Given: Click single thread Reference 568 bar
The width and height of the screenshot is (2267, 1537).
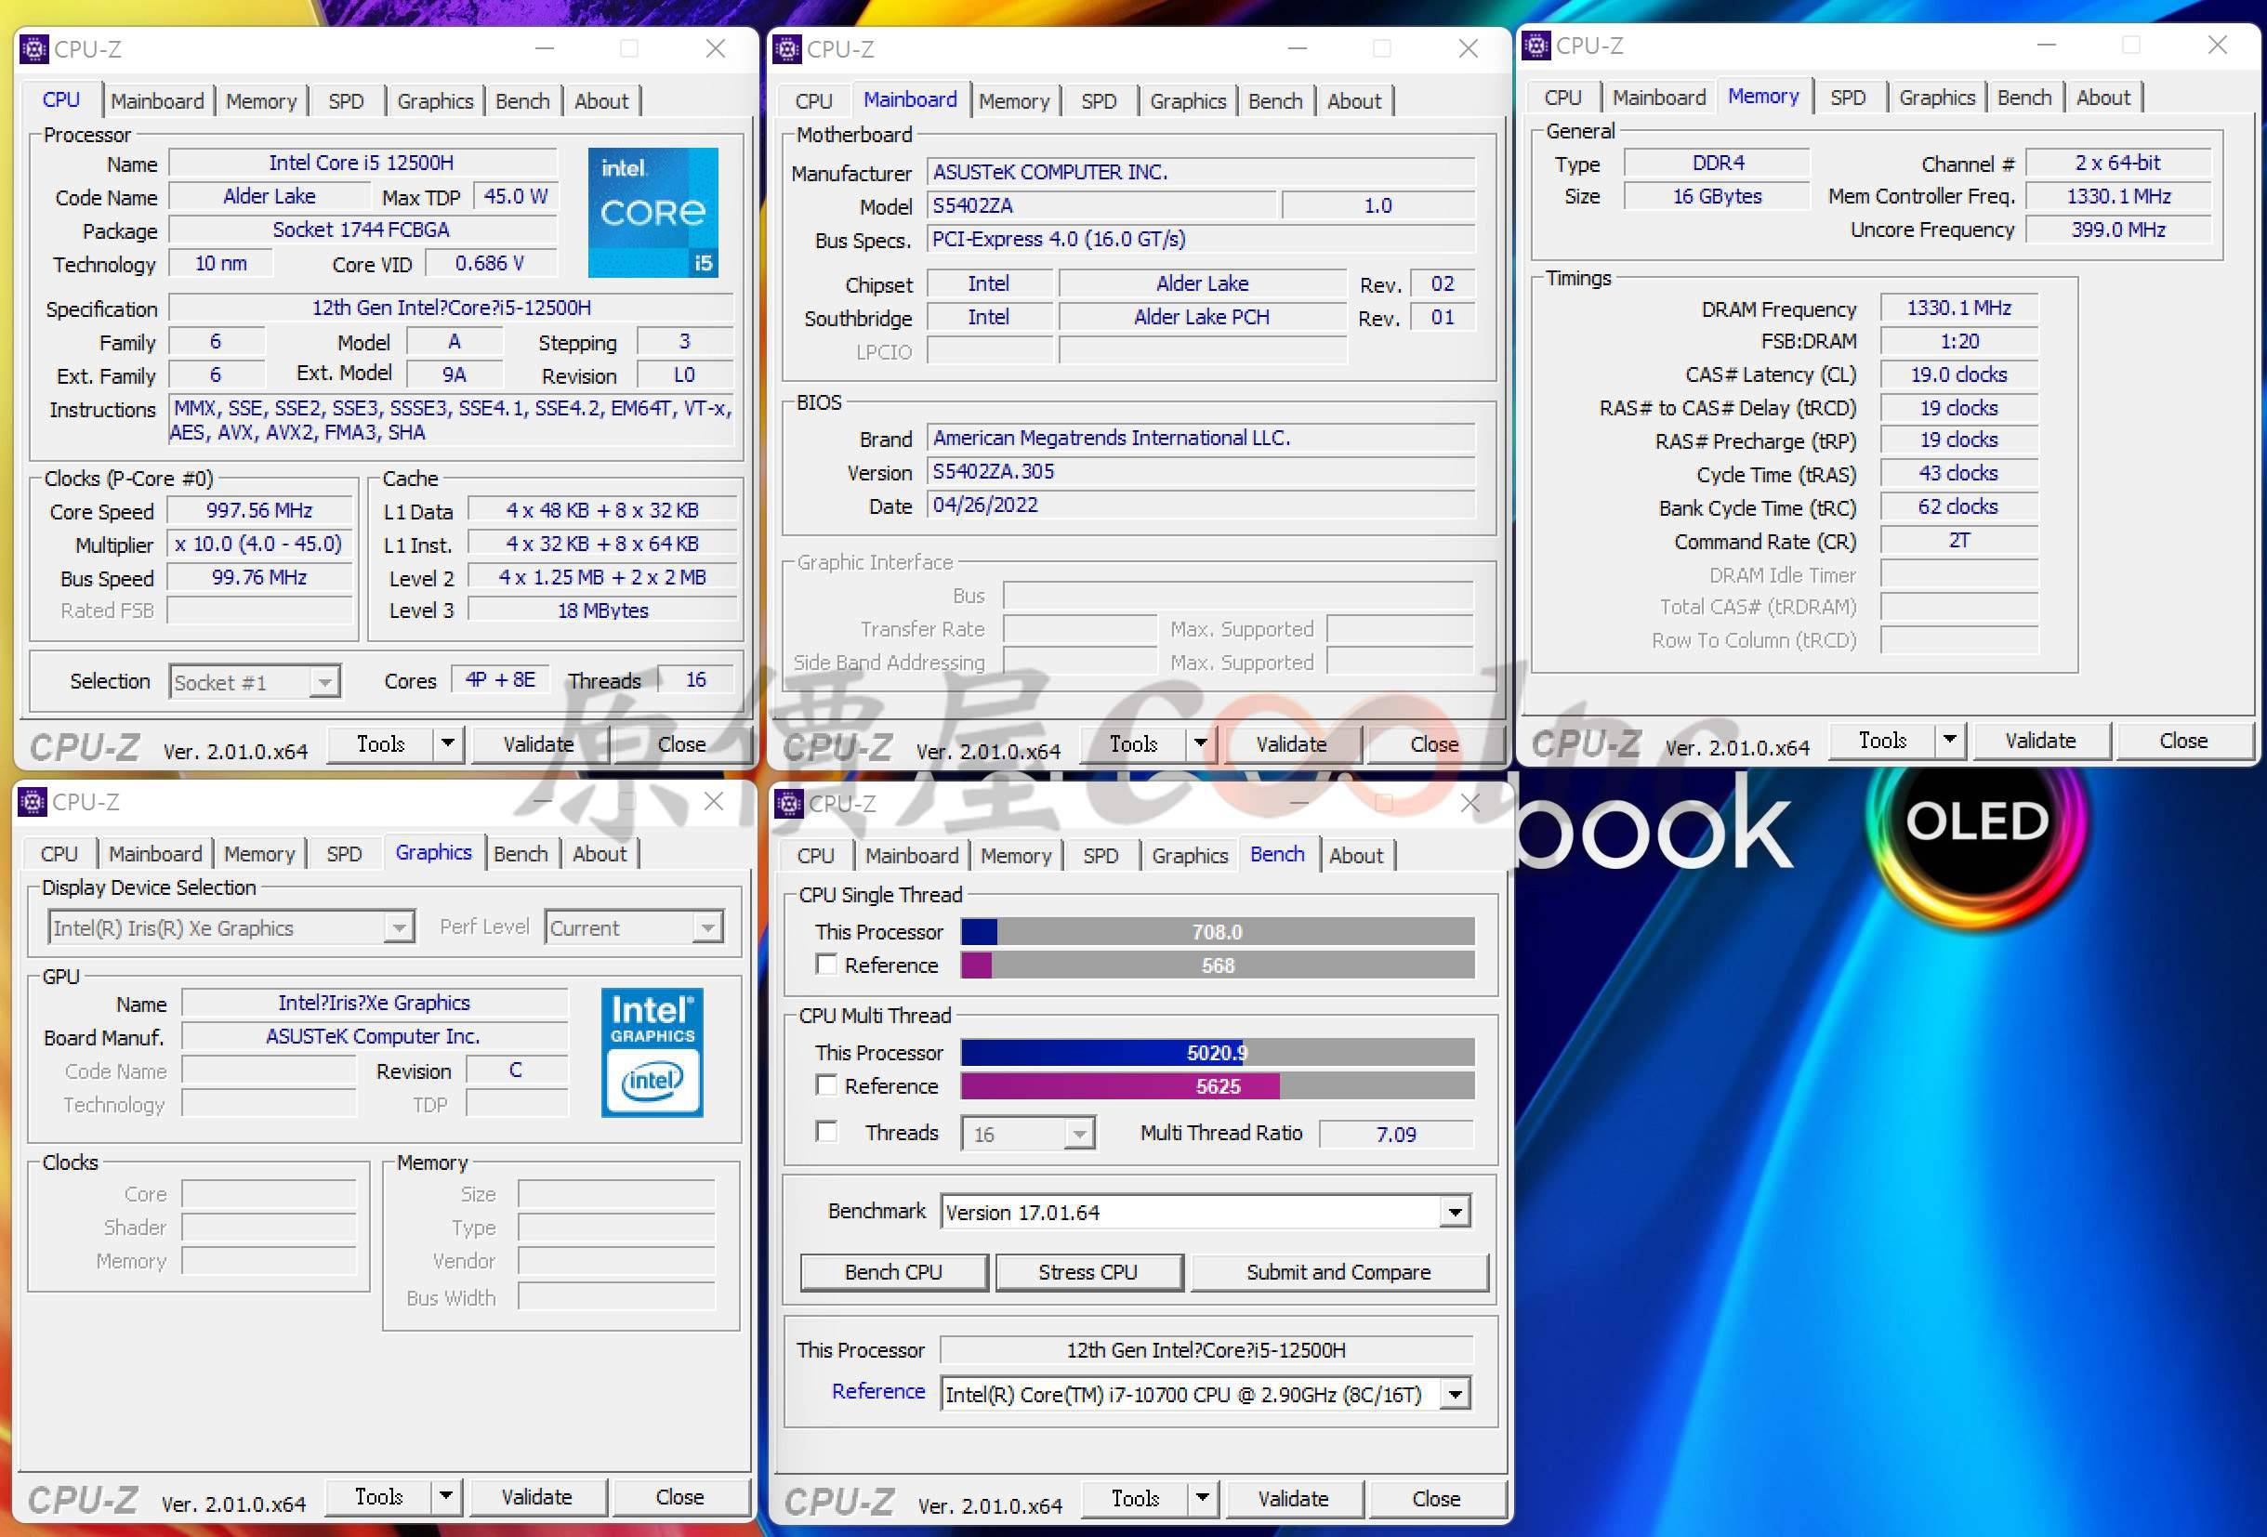Looking at the screenshot, I should (x=1218, y=966).
